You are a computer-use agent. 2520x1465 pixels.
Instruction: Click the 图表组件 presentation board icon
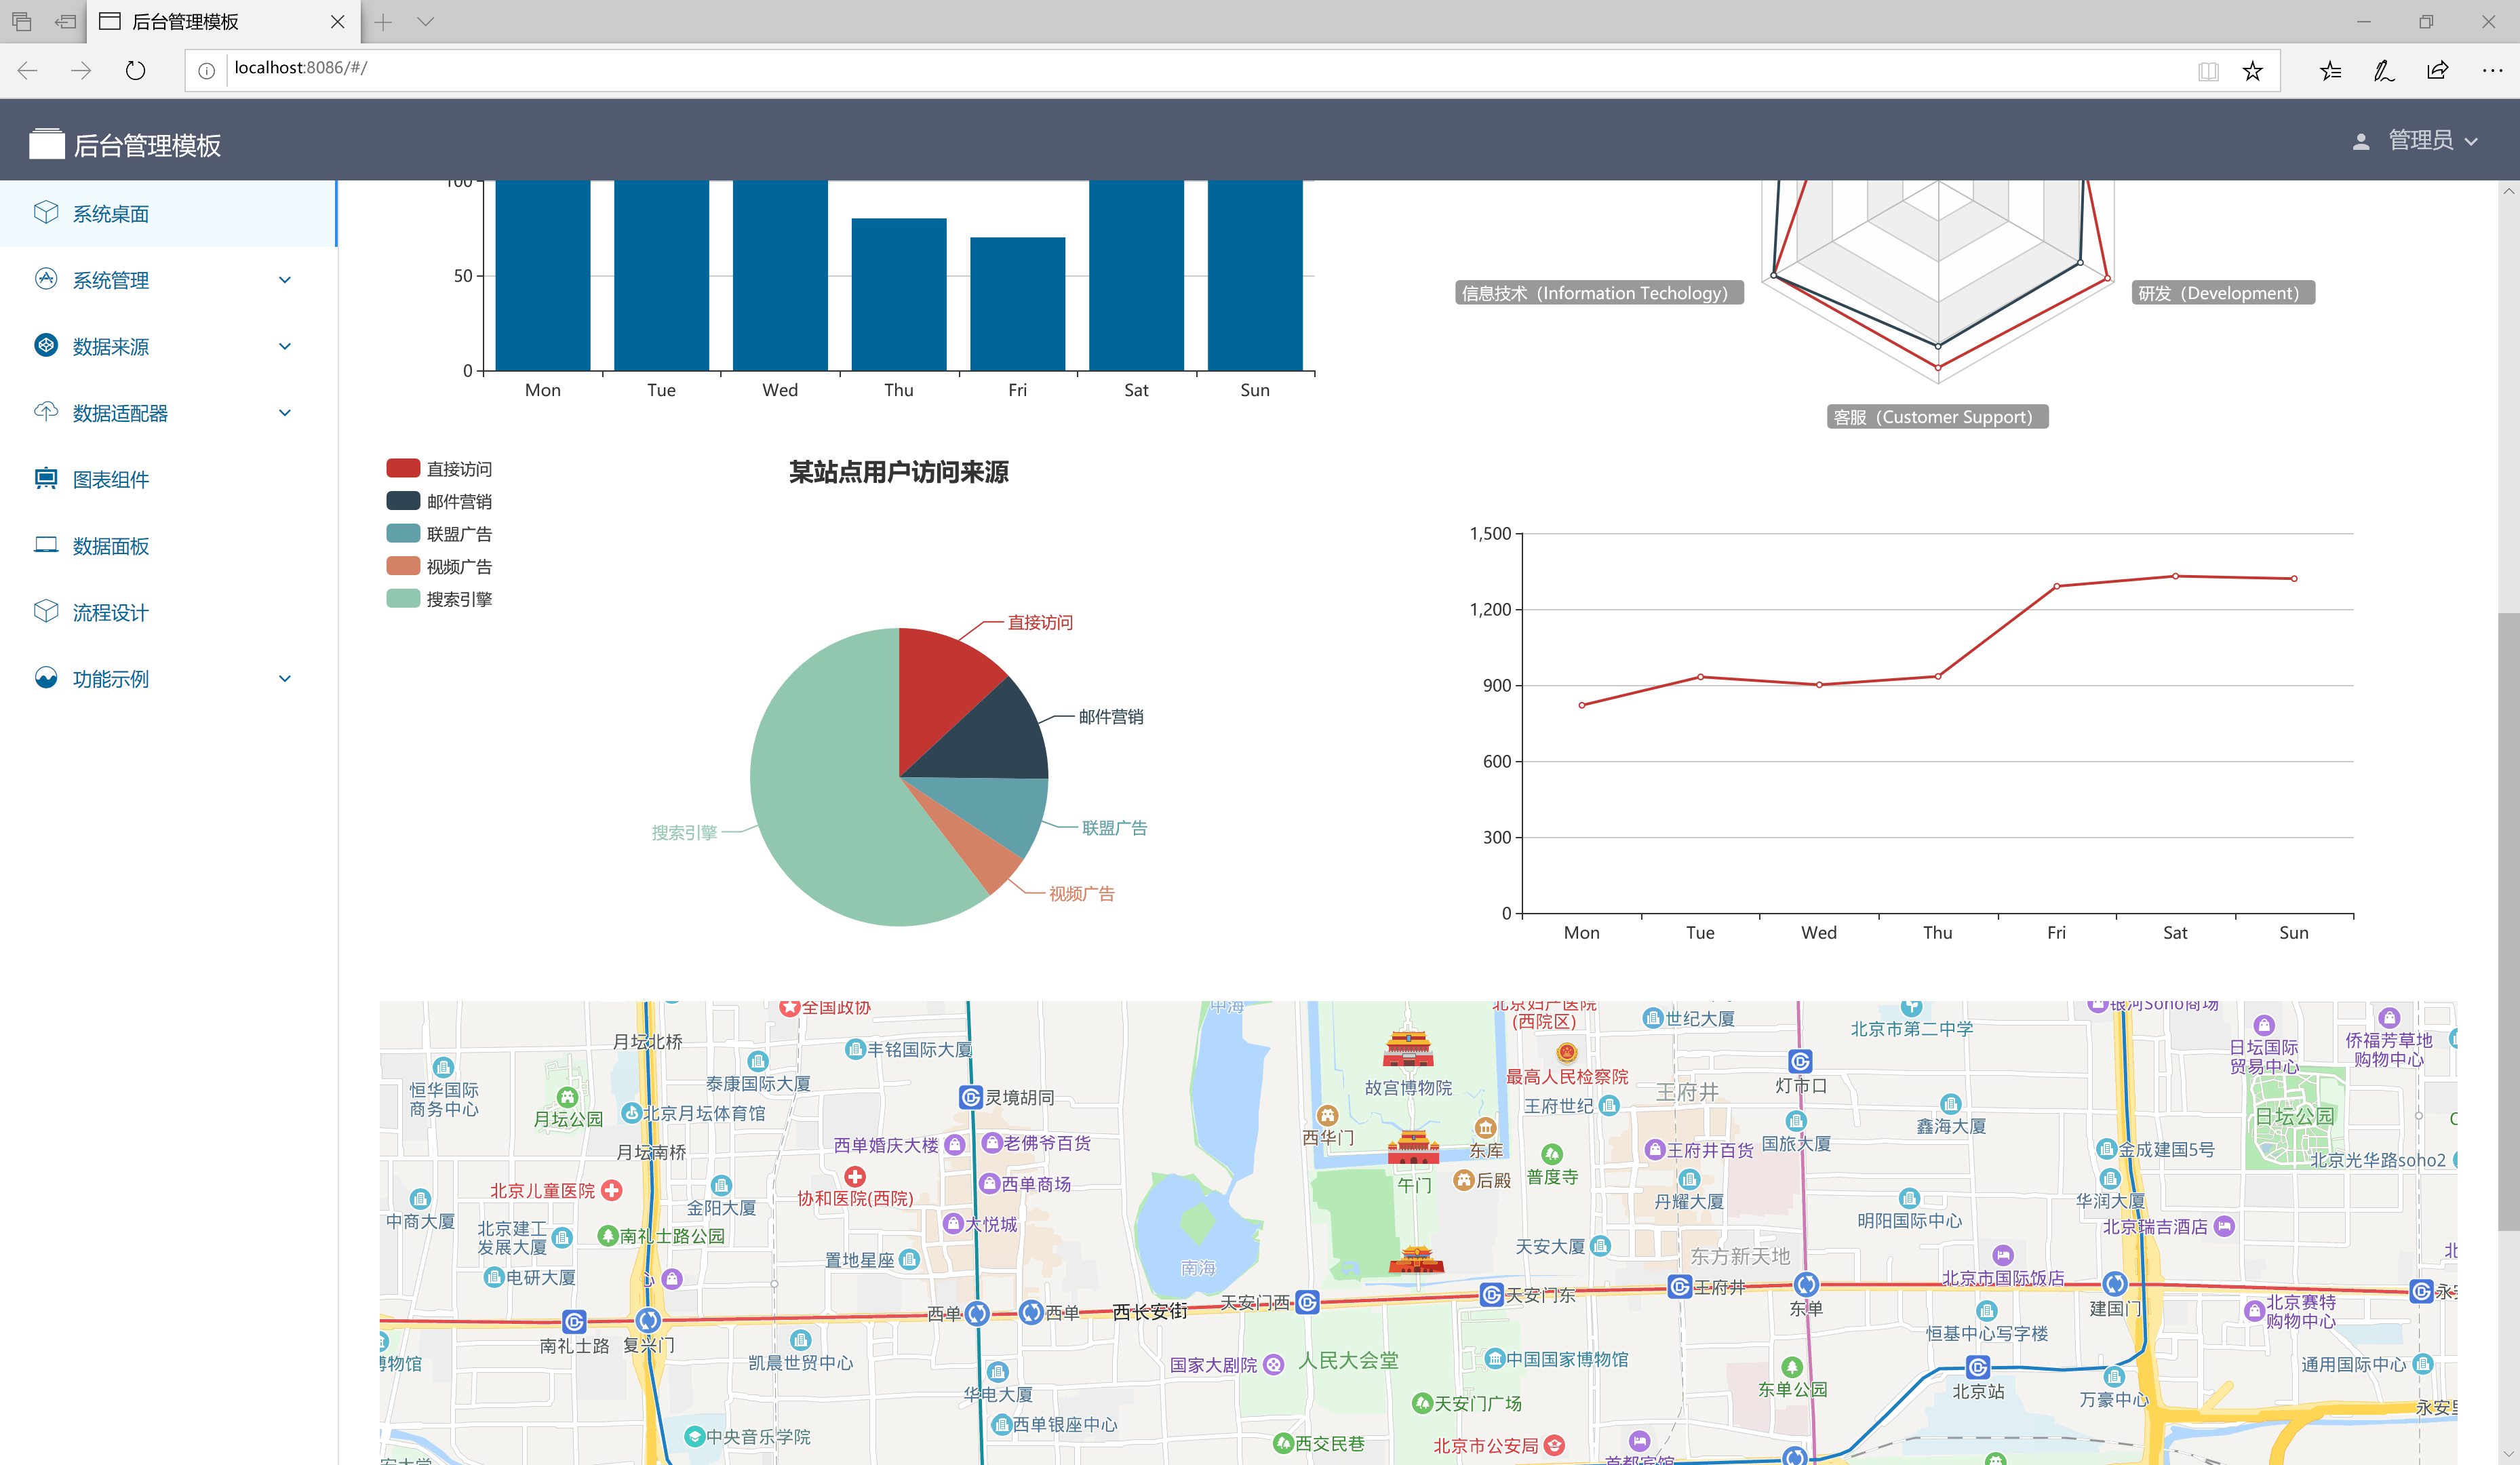[x=46, y=478]
